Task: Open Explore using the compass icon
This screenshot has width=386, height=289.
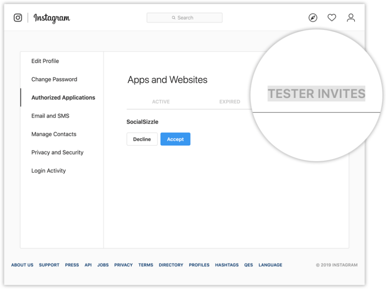Action: pyautogui.click(x=313, y=18)
